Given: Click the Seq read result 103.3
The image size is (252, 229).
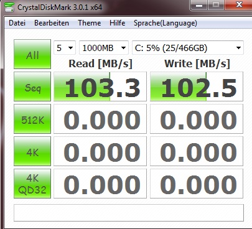Looking at the screenshot, I should [x=100, y=86].
